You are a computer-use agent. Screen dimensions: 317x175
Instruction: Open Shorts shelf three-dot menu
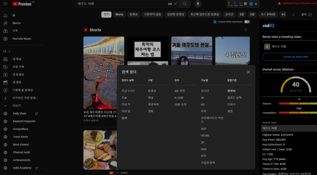click(x=246, y=30)
